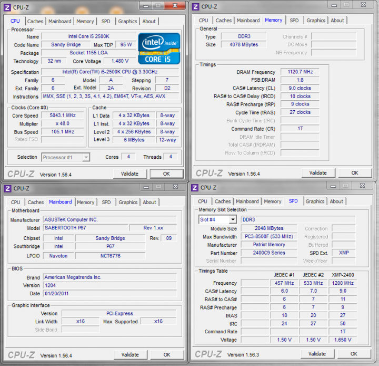Show Graphics tab in the SPD window
This screenshot has height=366, width=379.
tap(315, 201)
